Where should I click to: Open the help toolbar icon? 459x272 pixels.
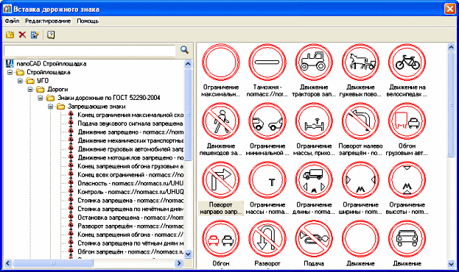click(x=51, y=35)
